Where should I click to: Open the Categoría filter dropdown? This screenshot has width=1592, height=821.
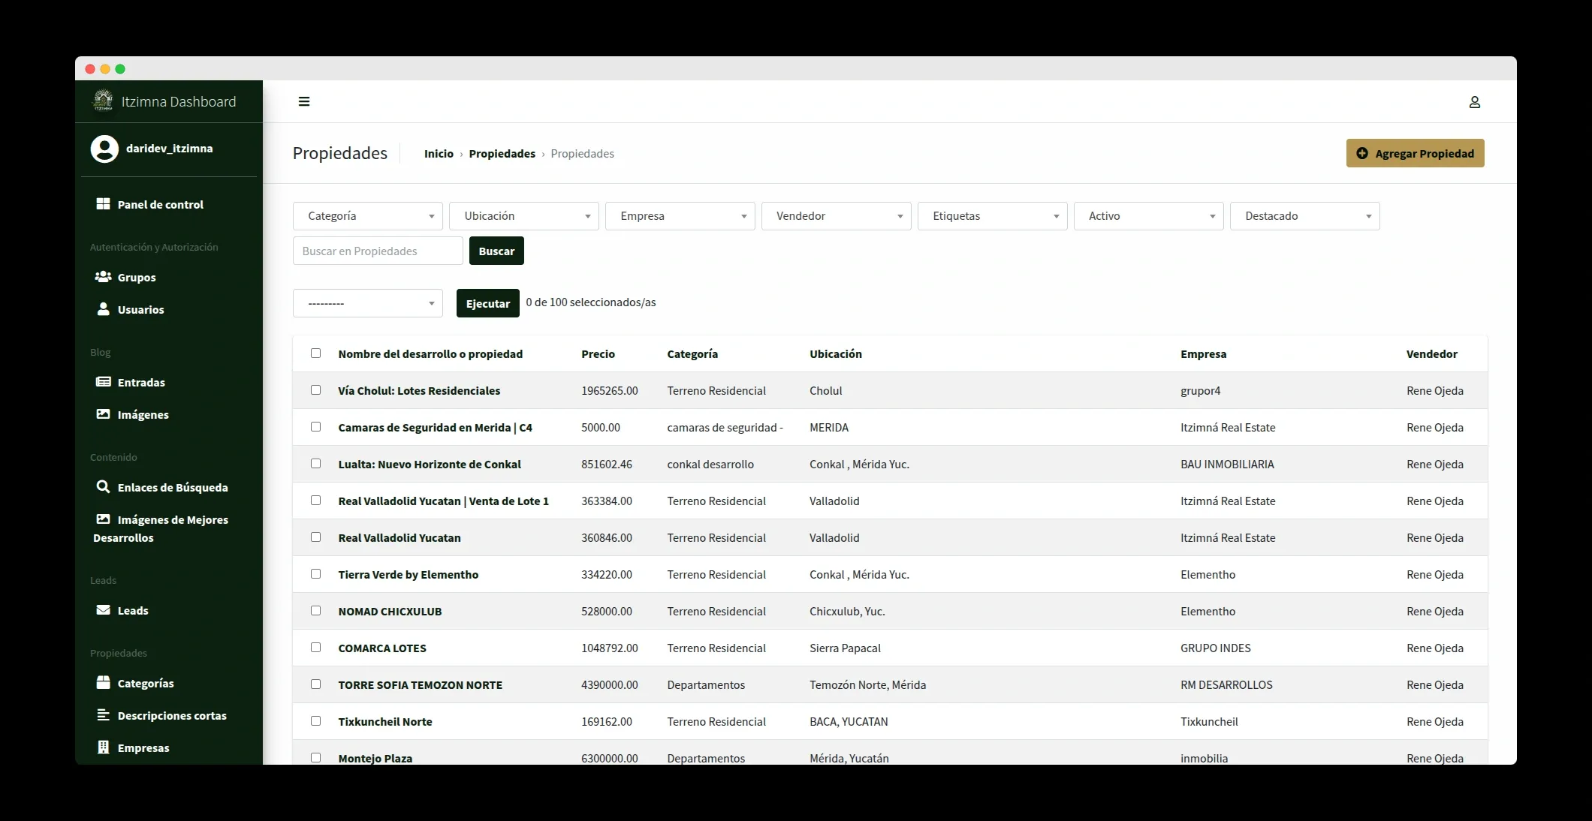click(x=367, y=215)
